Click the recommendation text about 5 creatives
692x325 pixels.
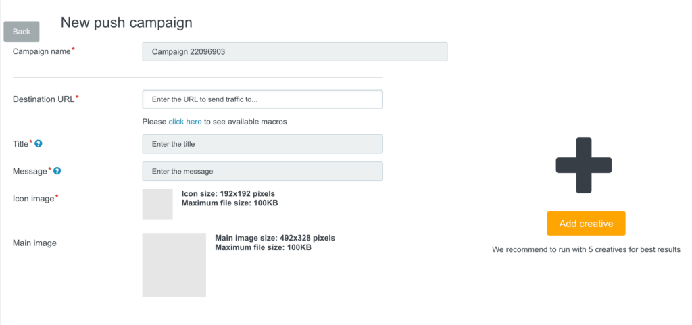(586, 249)
